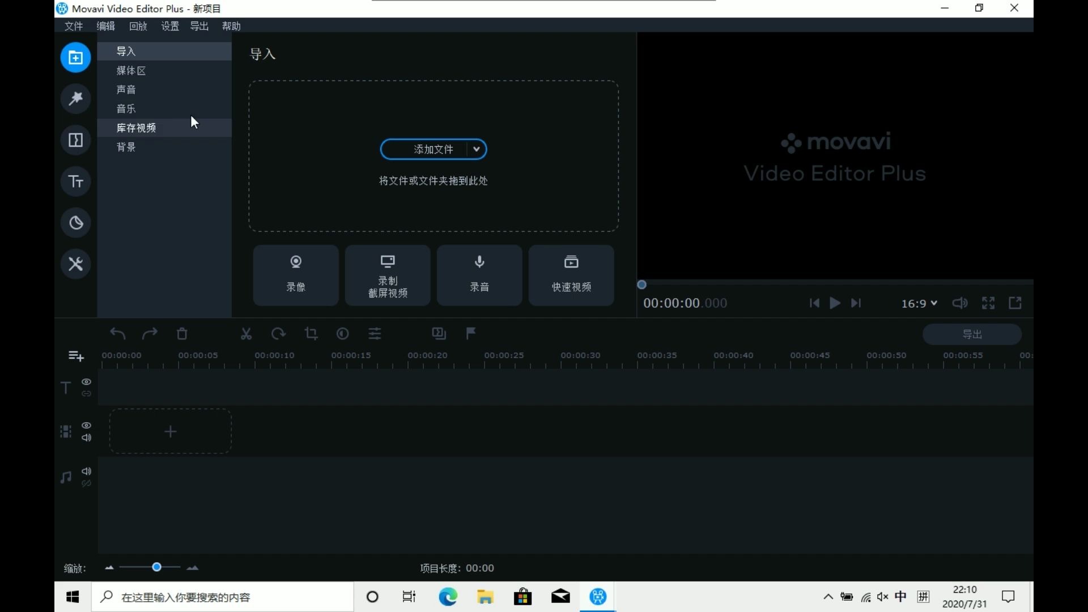Open the Import panel icon in sidebar
Image resolution: width=1088 pixels, height=612 pixels.
[75, 57]
